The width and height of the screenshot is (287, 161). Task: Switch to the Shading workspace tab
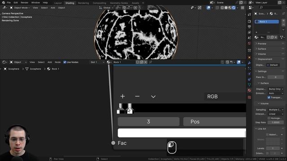pos(70,3)
